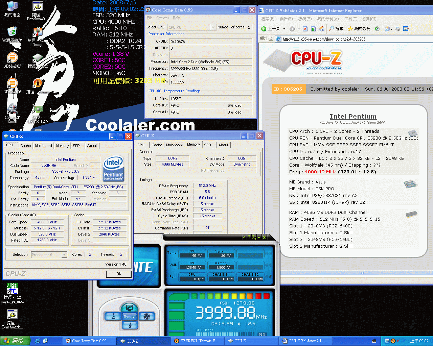Open the 檢視(V) menu in Internet Explorer
This screenshot has height=346, width=433.
pyautogui.click(x=304, y=19)
